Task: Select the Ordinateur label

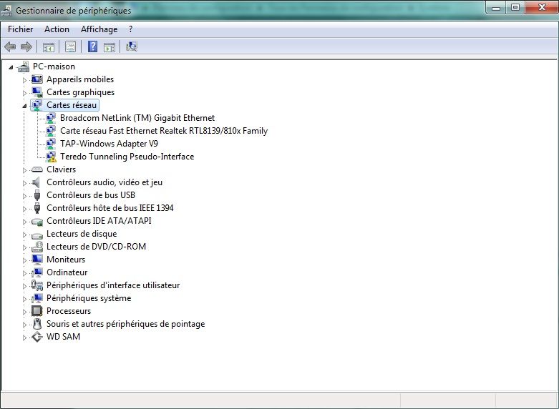Action: 67,272
